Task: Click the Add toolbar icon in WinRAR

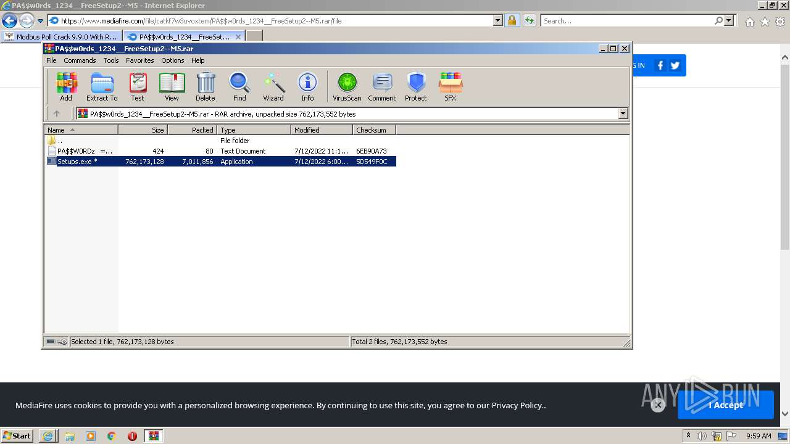Action: pos(66,86)
